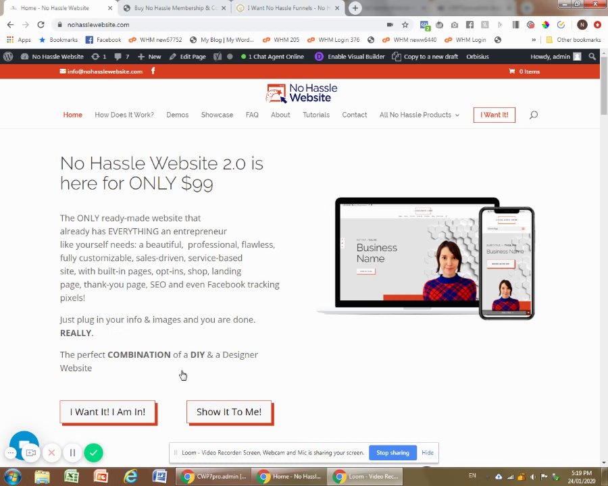Open the Windows Start button
The width and height of the screenshot is (608, 486).
13,477
